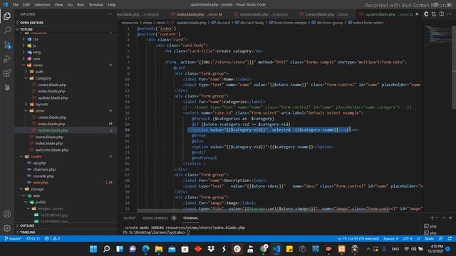Open welcome.blade.php in the explorer
Screen dimensions: 456x256
click(52, 150)
